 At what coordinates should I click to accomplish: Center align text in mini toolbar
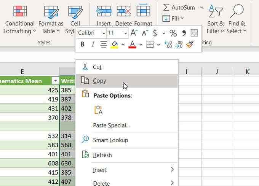click(104, 44)
